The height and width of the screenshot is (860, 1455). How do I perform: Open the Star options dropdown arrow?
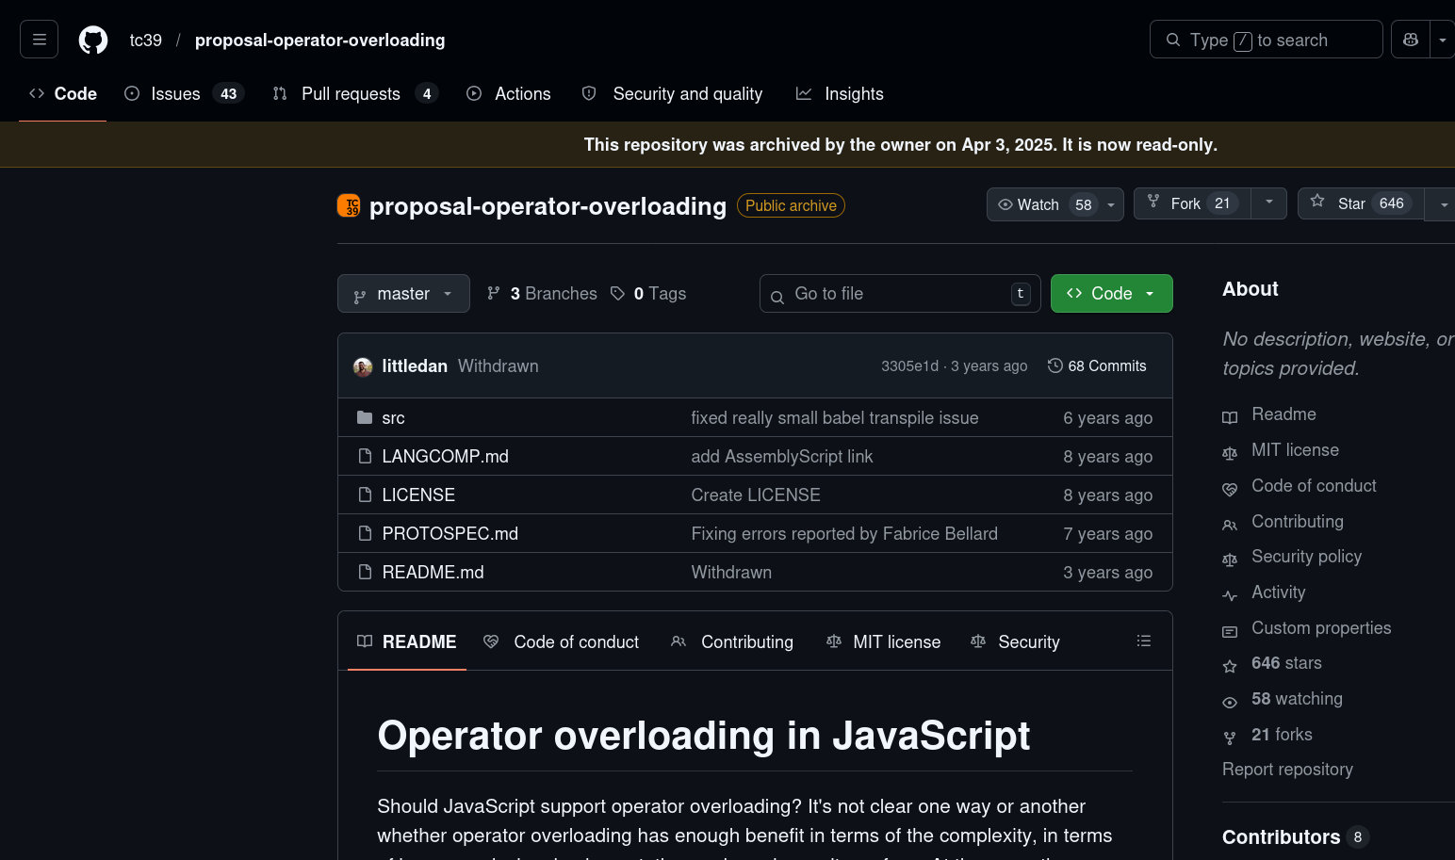point(1443,203)
